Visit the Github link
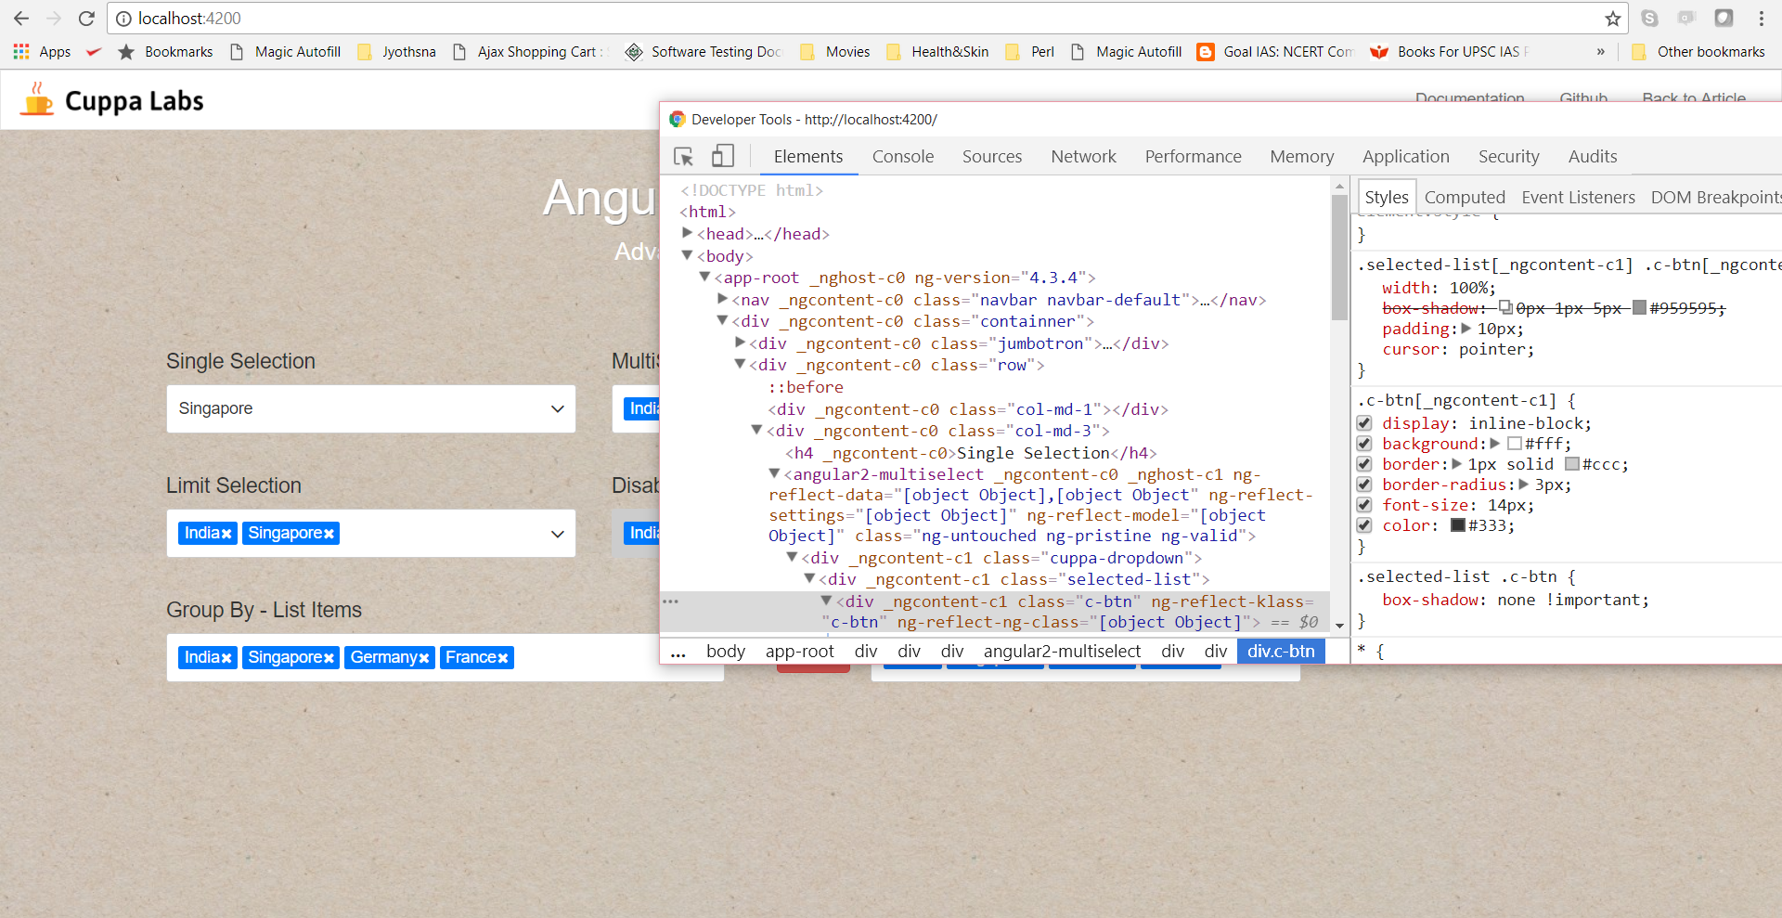The width and height of the screenshot is (1782, 918). [x=1582, y=97]
